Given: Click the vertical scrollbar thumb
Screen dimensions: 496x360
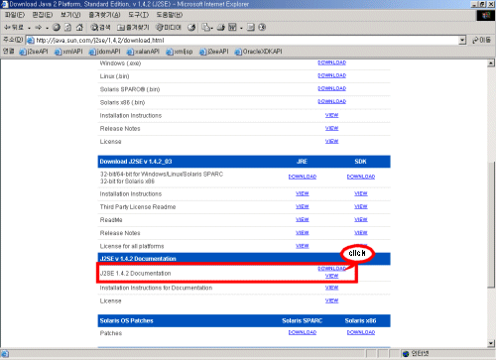Looking at the screenshot, I should [x=491, y=225].
